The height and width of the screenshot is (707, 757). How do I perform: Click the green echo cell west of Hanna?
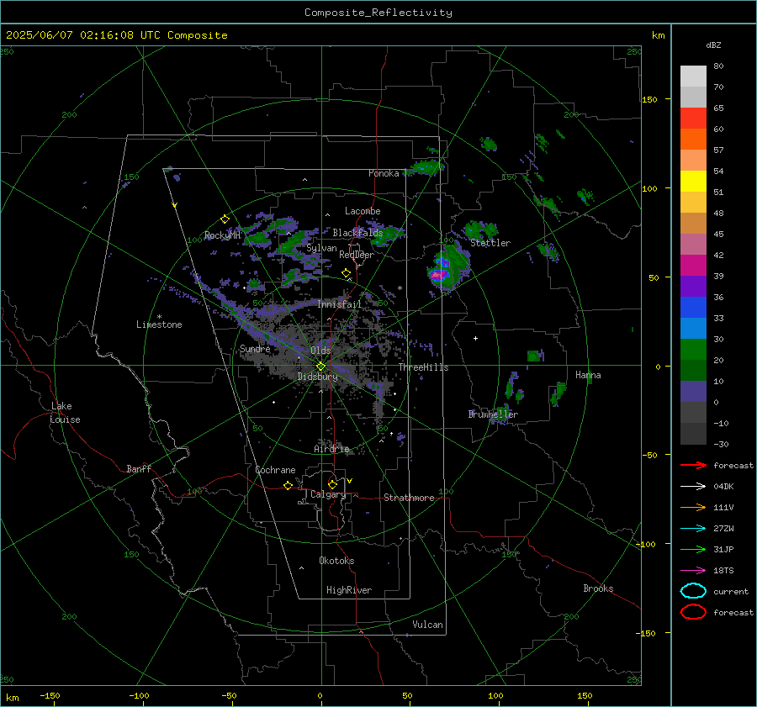(x=534, y=356)
